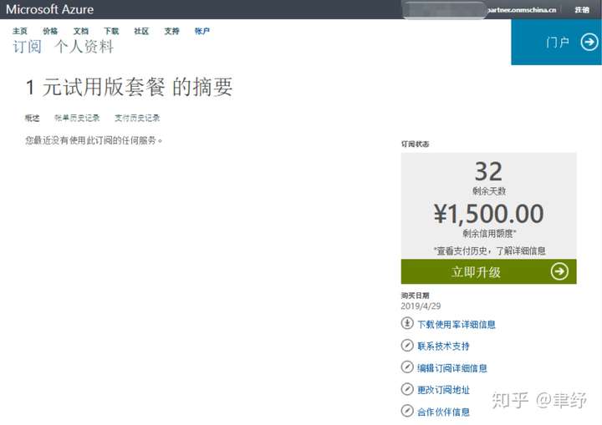Image resolution: width=602 pixels, height=425 pixels.
Task: Open the 合作伙伴信息 link
Action: (x=443, y=412)
